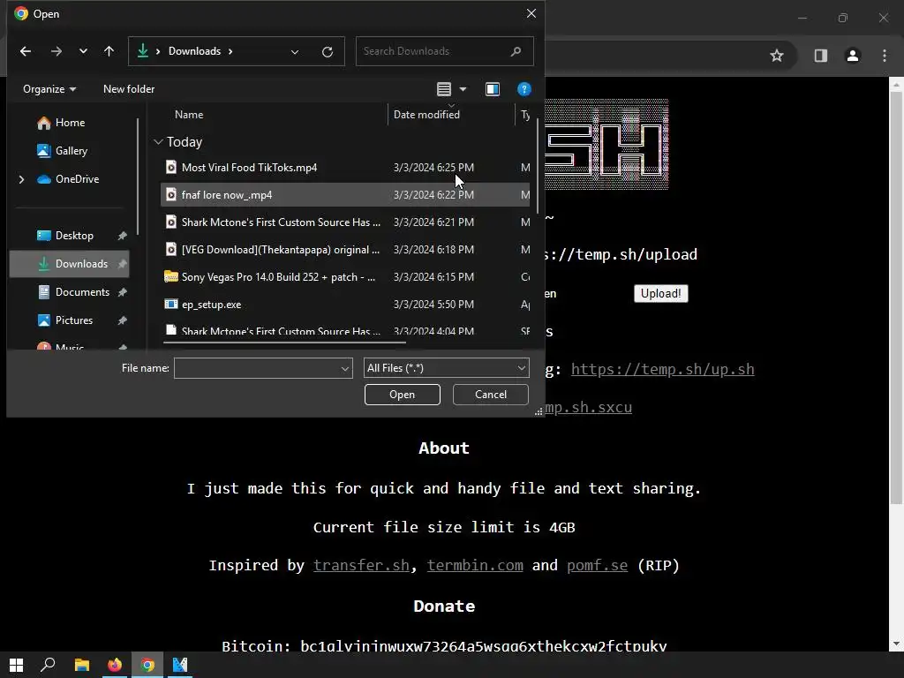Expand the OneDrive tree node
The height and width of the screenshot is (678, 904).
[x=21, y=179]
